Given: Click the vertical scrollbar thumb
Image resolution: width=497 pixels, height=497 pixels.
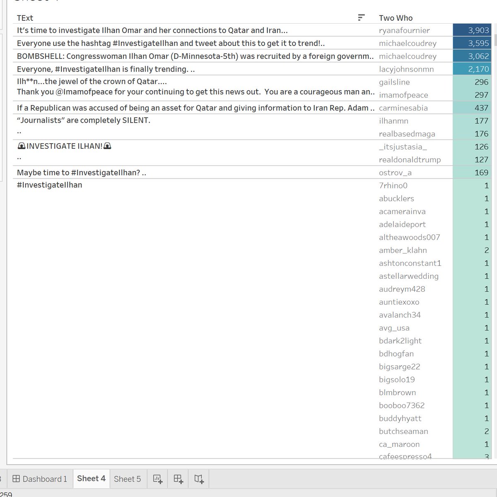Looking at the screenshot, I should point(495,40).
